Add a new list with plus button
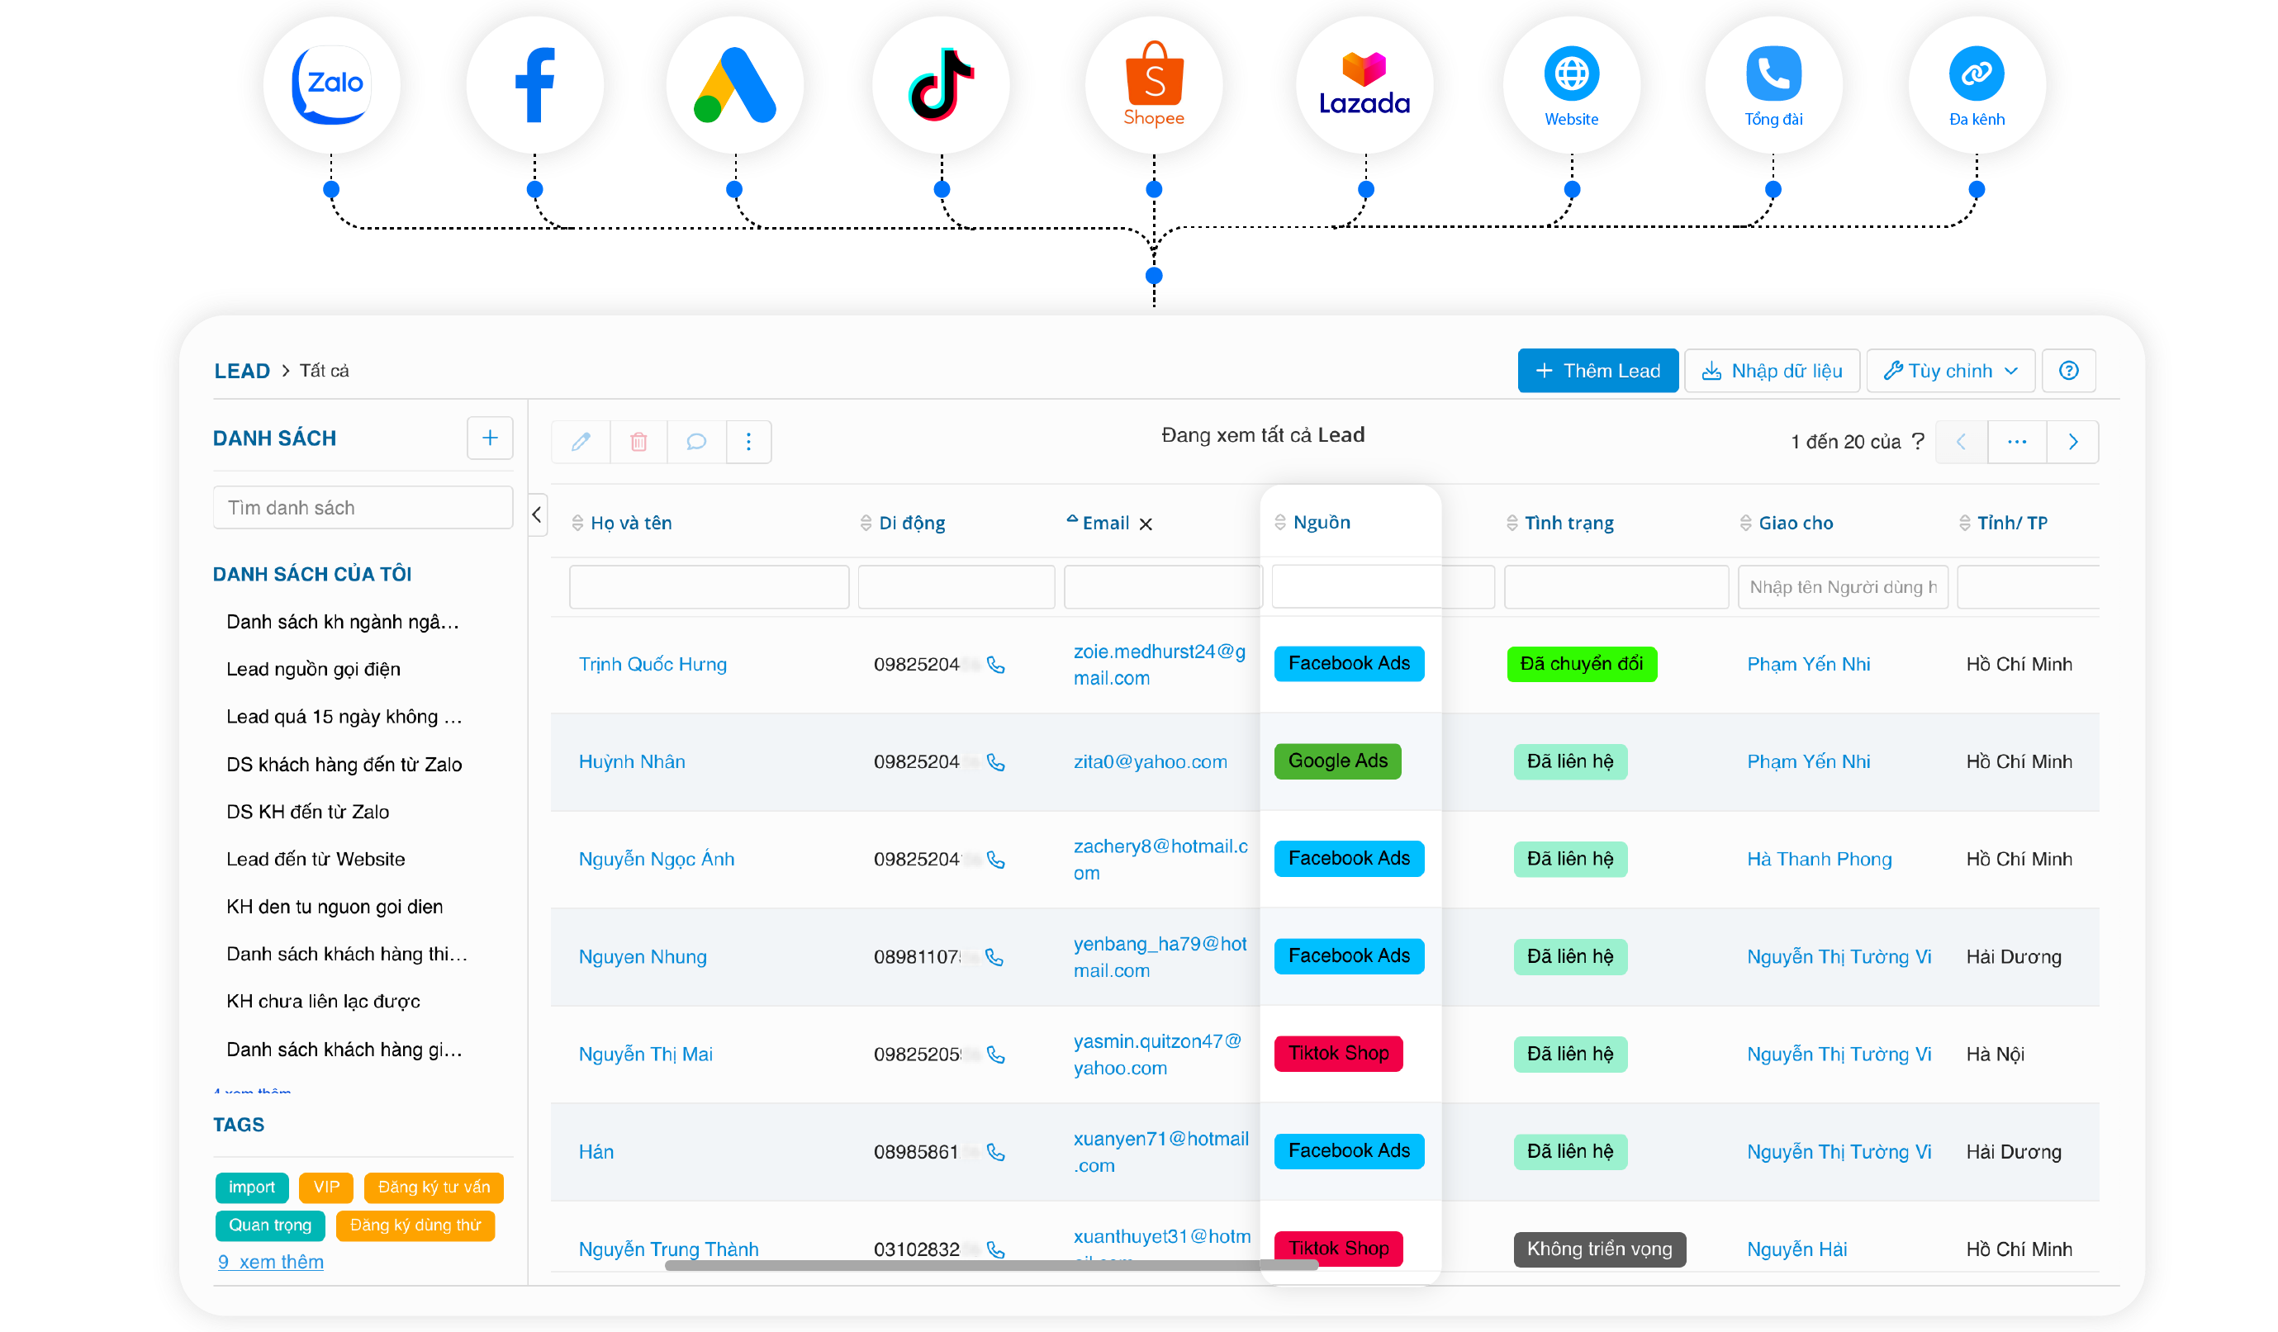 (490, 438)
